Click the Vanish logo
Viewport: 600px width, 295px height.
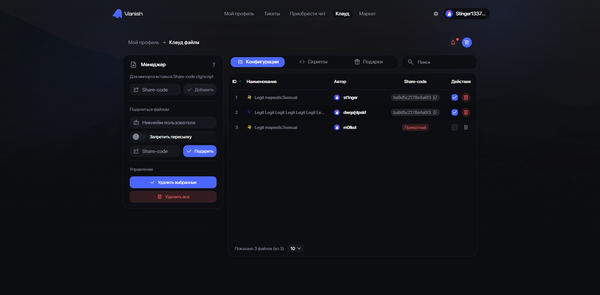pos(127,13)
